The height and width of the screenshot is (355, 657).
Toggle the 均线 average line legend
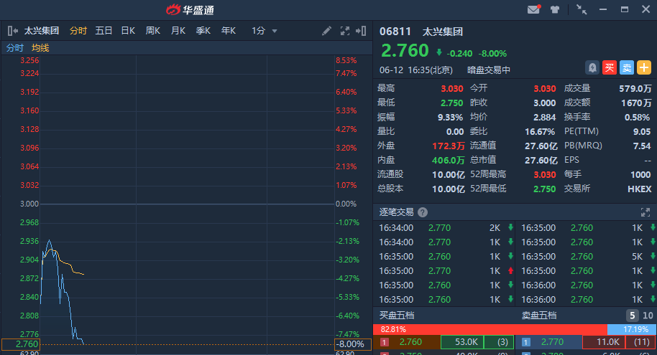tap(40, 47)
